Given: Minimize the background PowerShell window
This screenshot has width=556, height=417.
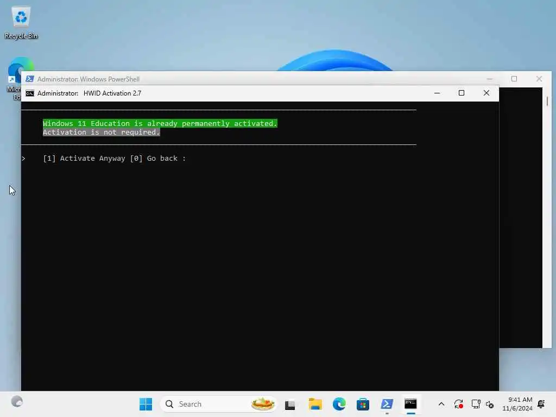Looking at the screenshot, I should point(489,79).
